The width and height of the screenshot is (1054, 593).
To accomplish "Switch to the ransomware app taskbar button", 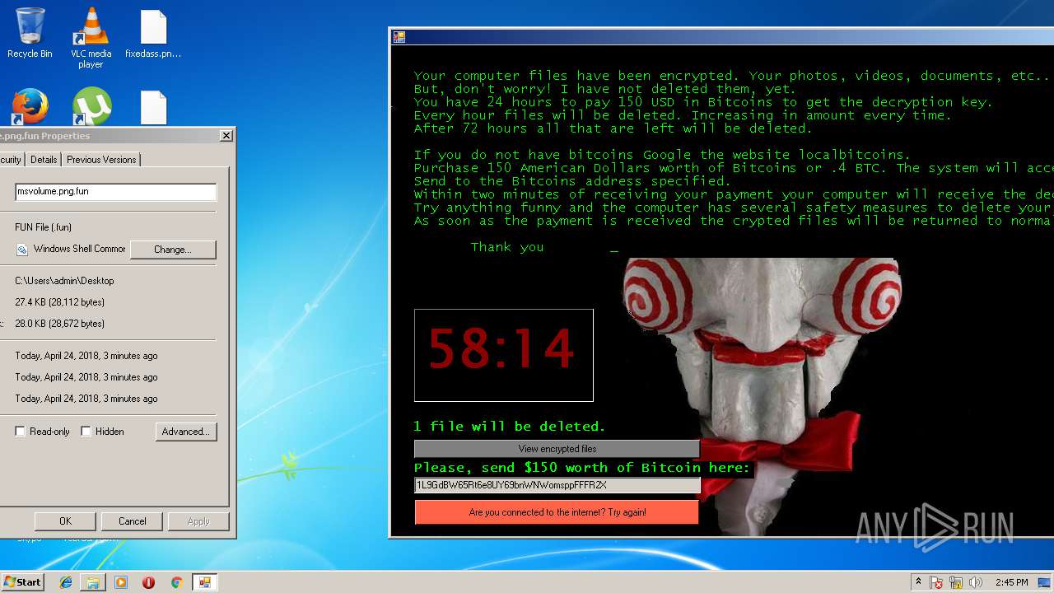I will pos(204,582).
